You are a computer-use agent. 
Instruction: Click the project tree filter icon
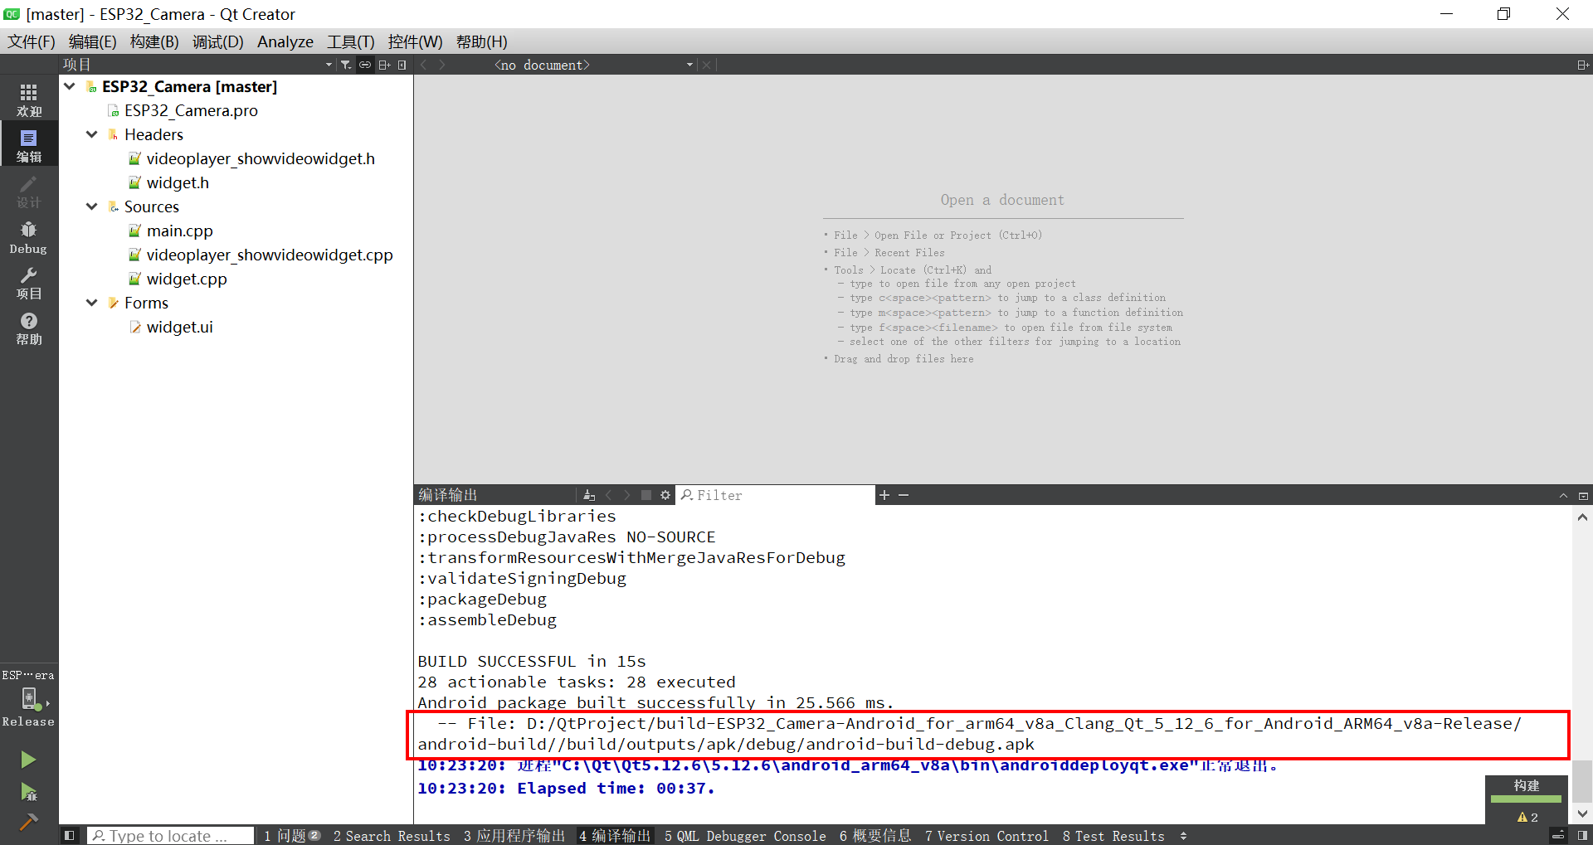[346, 65]
